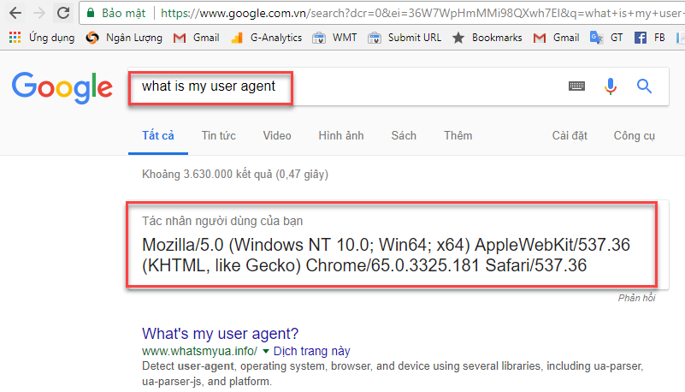685x392 pixels.
Task: Open the second Gmail bookmark after Bookmarks
Action: pyautogui.click(x=556, y=38)
